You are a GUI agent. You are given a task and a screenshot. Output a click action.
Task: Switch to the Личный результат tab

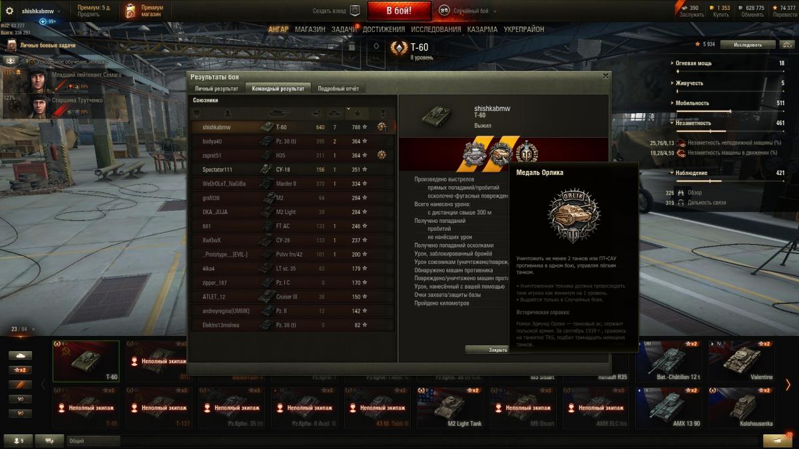tap(216, 88)
